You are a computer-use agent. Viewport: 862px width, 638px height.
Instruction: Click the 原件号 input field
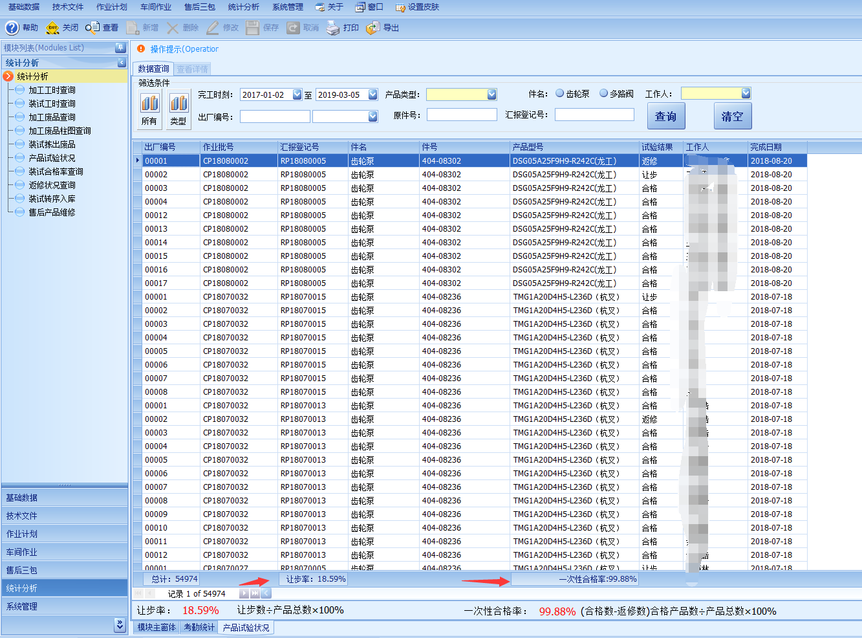(x=462, y=115)
